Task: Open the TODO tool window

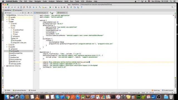Action: 8,90
